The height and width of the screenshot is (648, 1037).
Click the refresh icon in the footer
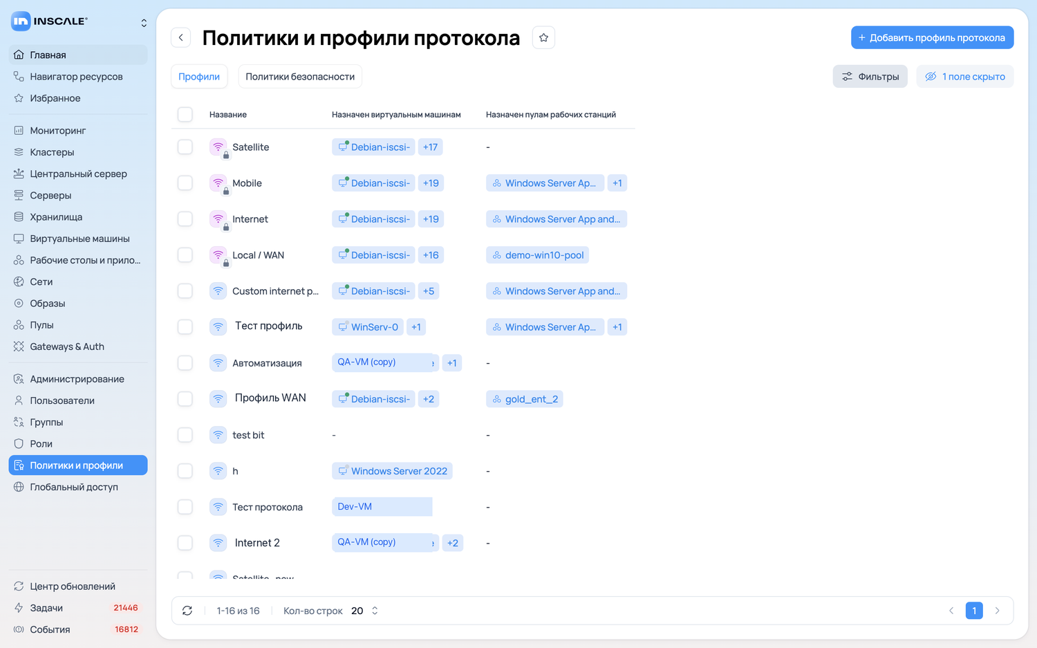[x=187, y=611]
